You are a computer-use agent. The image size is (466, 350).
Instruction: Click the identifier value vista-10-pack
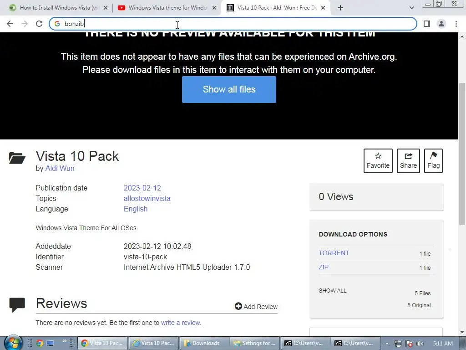tap(145, 257)
